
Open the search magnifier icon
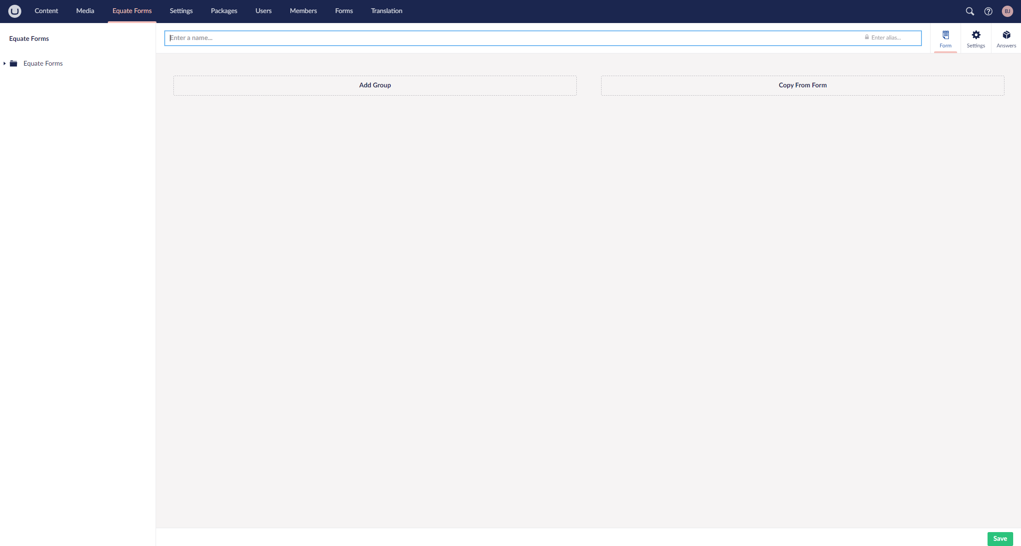click(970, 11)
